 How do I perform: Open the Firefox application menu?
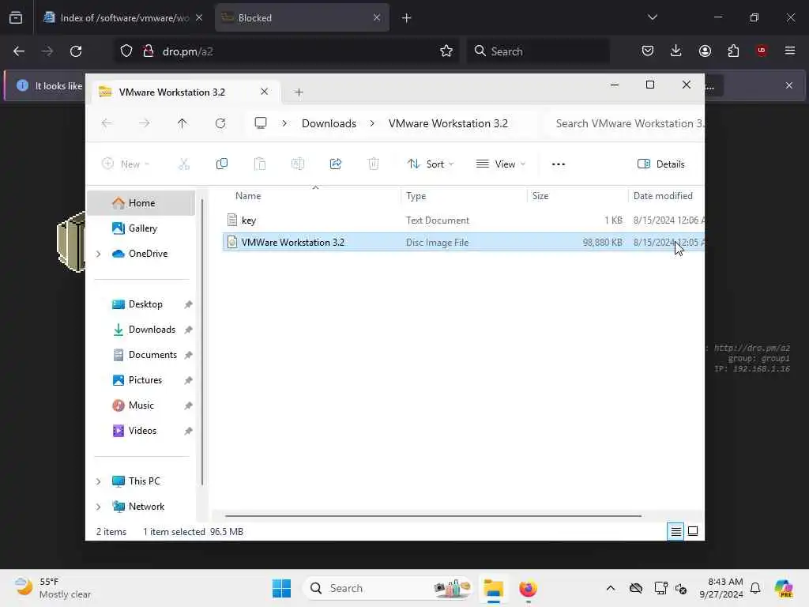click(790, 51)
